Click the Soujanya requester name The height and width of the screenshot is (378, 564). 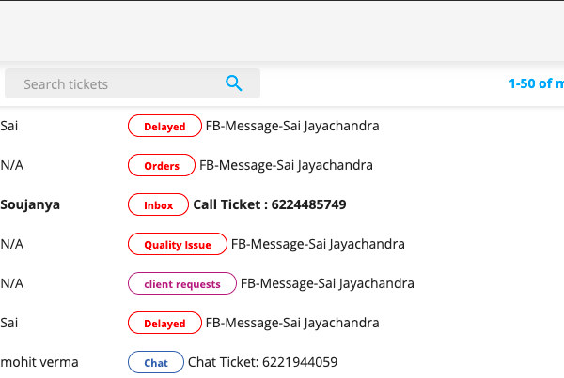tap(30, 205)
